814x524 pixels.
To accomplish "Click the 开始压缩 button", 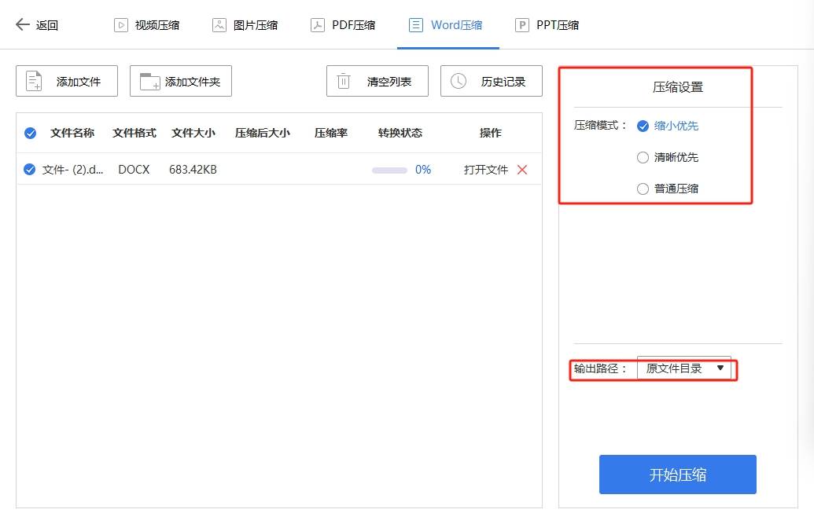I will point(677,475).
